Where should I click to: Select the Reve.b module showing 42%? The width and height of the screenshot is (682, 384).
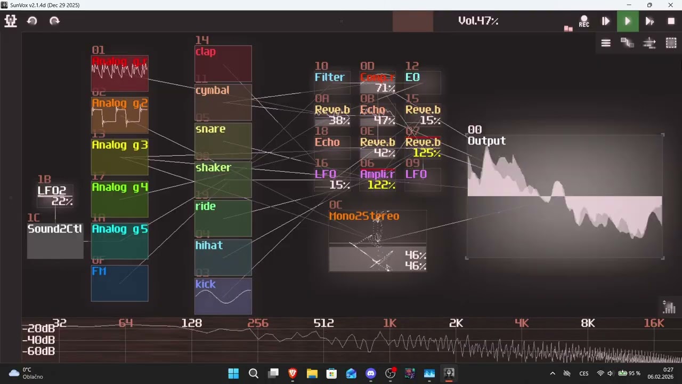378,148
